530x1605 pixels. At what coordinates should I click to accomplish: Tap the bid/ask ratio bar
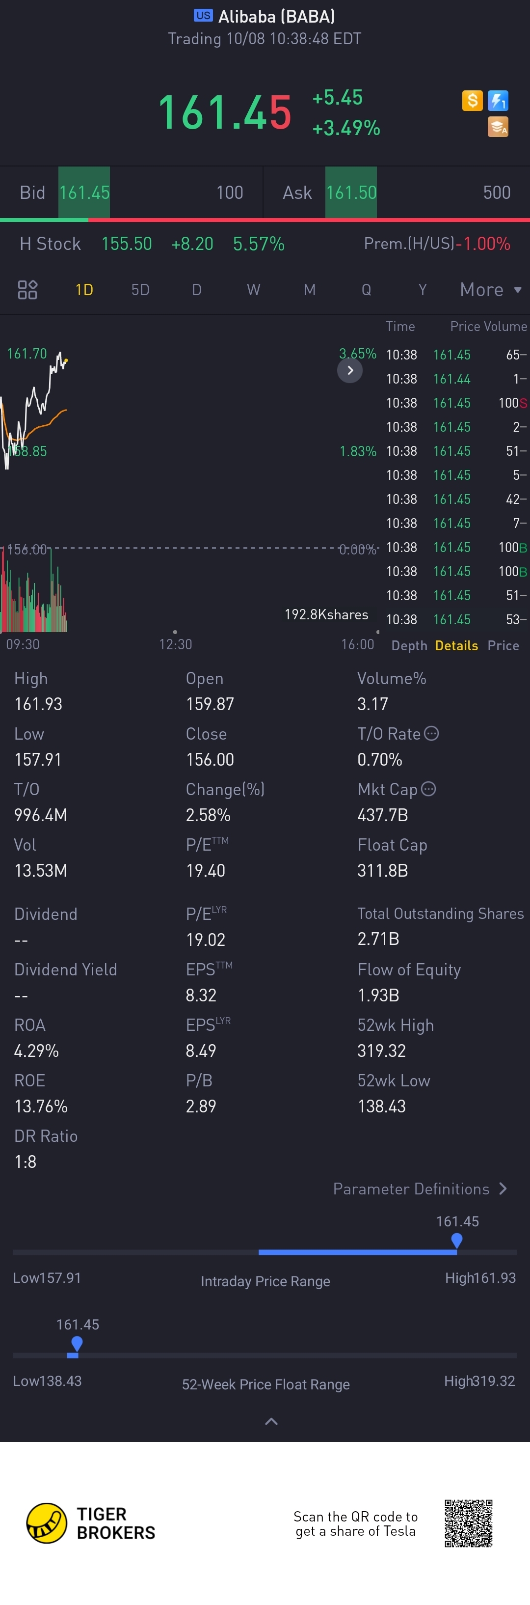tap(265, 220)
